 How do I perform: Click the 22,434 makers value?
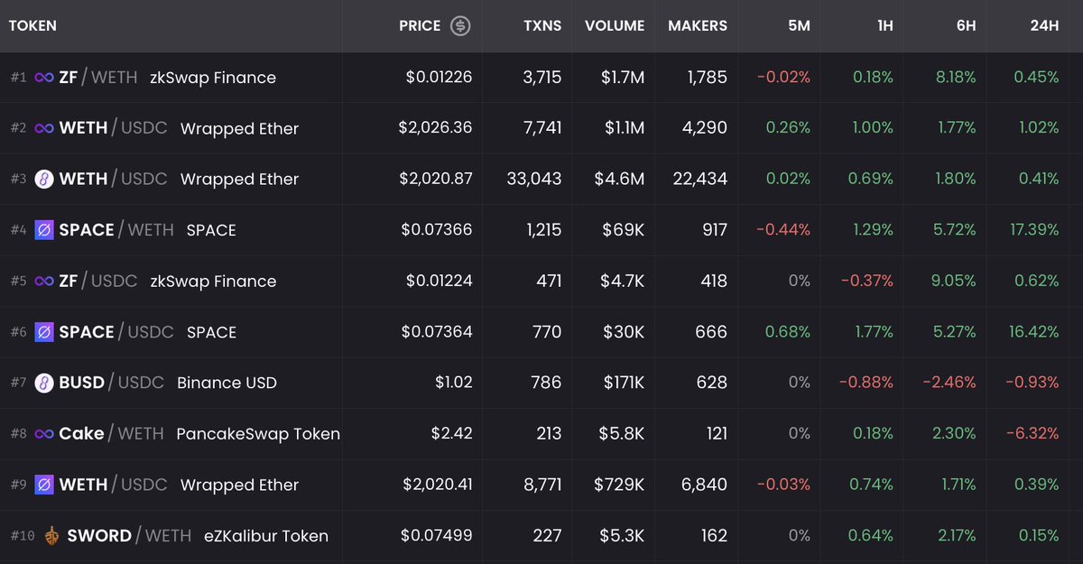[x=700, y=179]
